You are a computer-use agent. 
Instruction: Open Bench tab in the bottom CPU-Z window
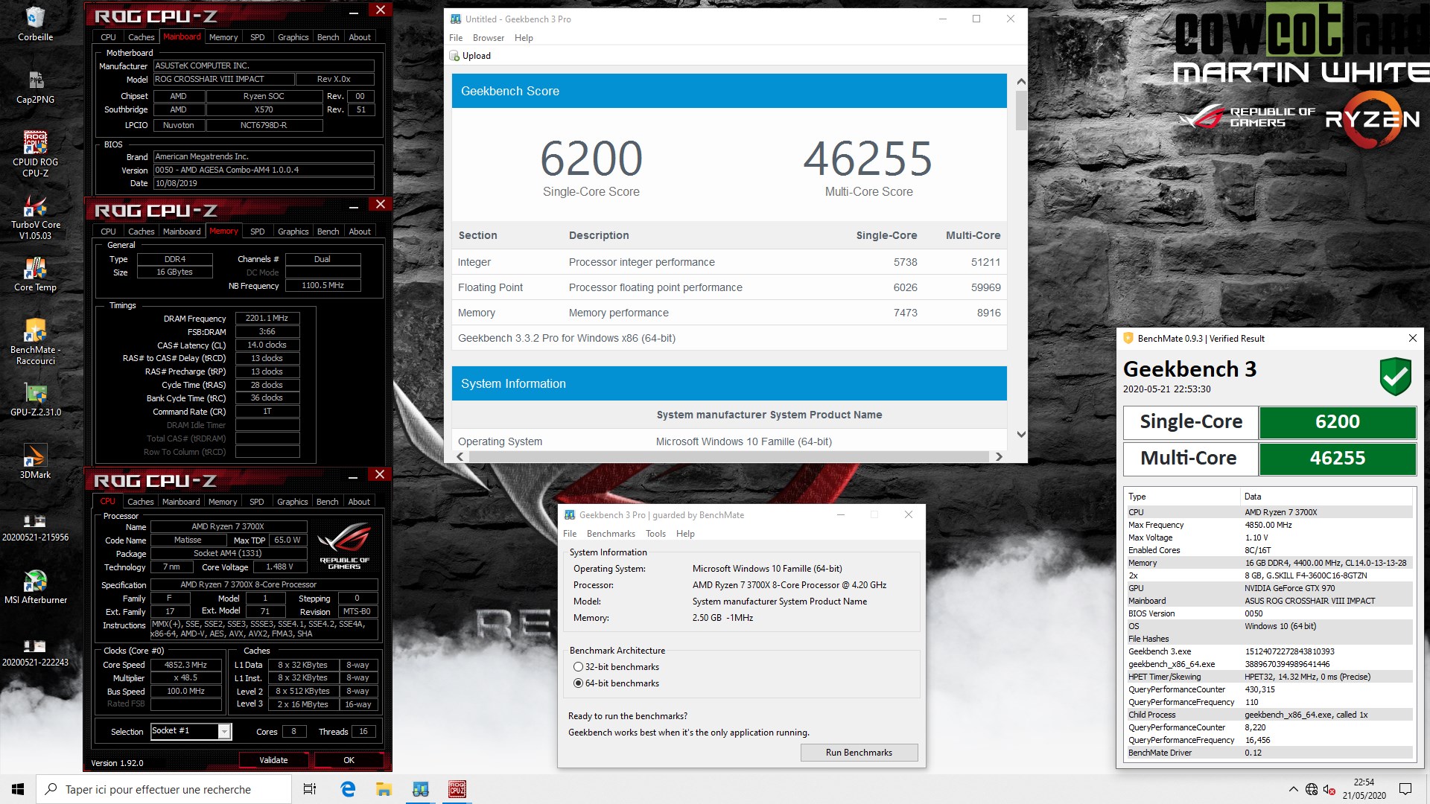tap(327, 502)
